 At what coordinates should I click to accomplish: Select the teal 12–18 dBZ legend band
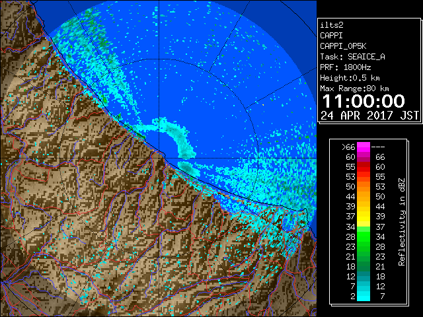pyautogui.click(x=364, y=276)
